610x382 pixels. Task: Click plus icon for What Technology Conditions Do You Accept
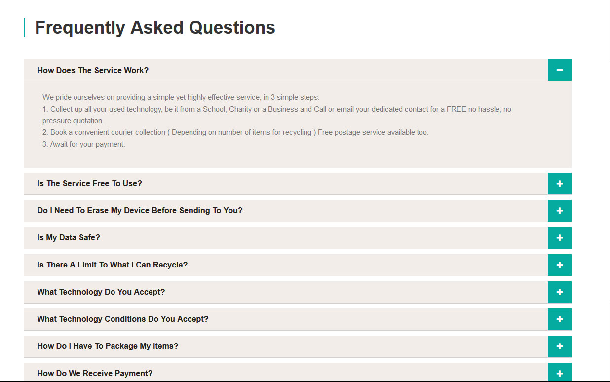coord(559,319)
